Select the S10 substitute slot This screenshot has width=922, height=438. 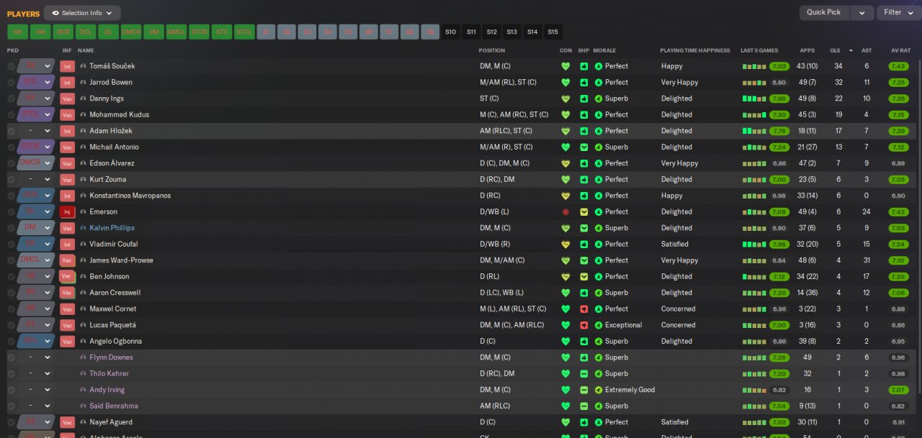[x=450, y=32]
